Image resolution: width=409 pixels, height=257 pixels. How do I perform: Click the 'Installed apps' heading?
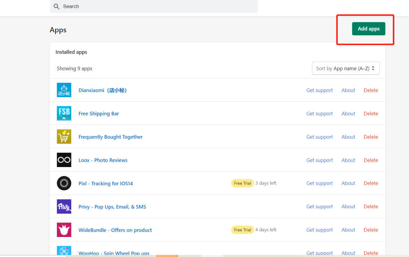click(71, 52)
